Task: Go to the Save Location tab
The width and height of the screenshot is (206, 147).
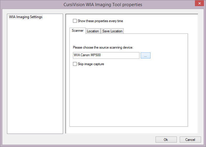Action: click(112, 31)
